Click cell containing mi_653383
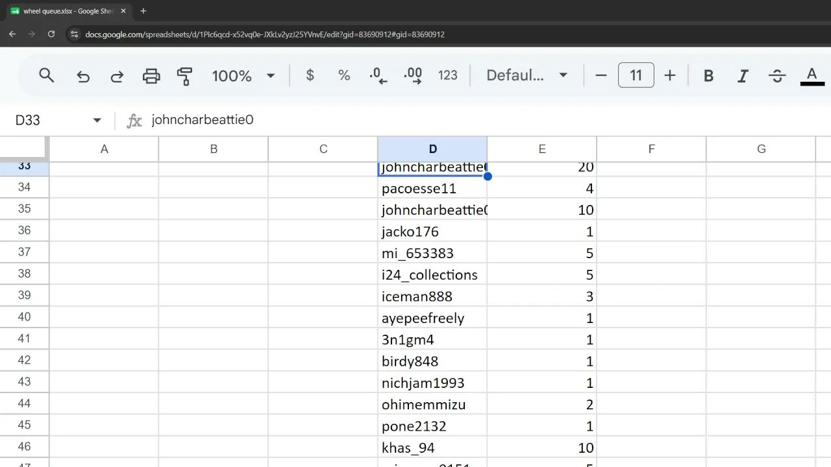The width and height of the screenshot is (831, 467). [x=432, y=253]
